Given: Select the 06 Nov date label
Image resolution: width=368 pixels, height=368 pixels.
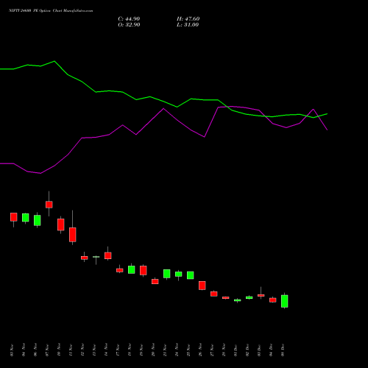Looking at the screenshot, I should (x=35, y=350).
